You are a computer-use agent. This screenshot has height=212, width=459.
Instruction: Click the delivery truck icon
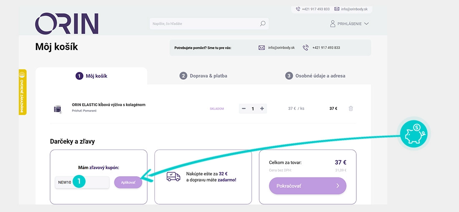pos(173,176)
